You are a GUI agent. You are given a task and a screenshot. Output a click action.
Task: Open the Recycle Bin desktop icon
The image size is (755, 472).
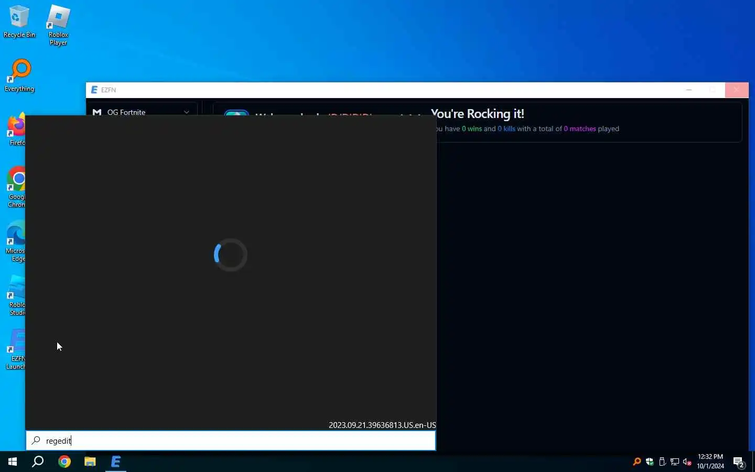click(19, 22)
